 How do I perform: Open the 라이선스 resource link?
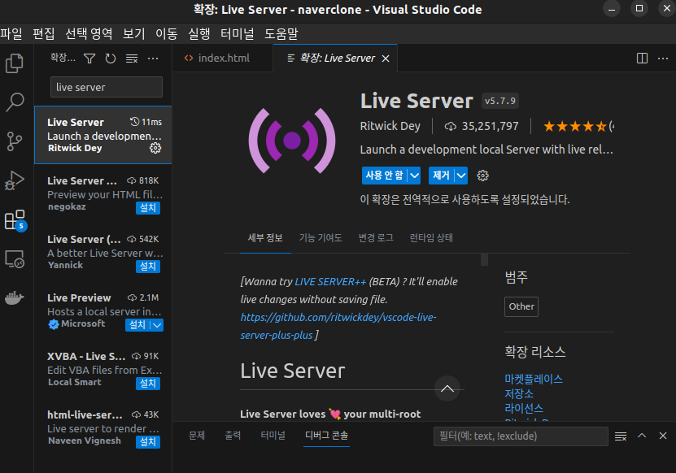pyautogui.click(x=524, y=408)
